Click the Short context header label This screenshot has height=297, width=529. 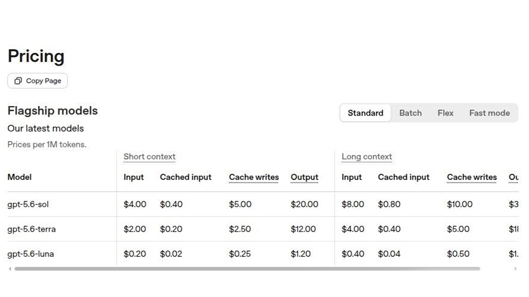click(149, 157)
